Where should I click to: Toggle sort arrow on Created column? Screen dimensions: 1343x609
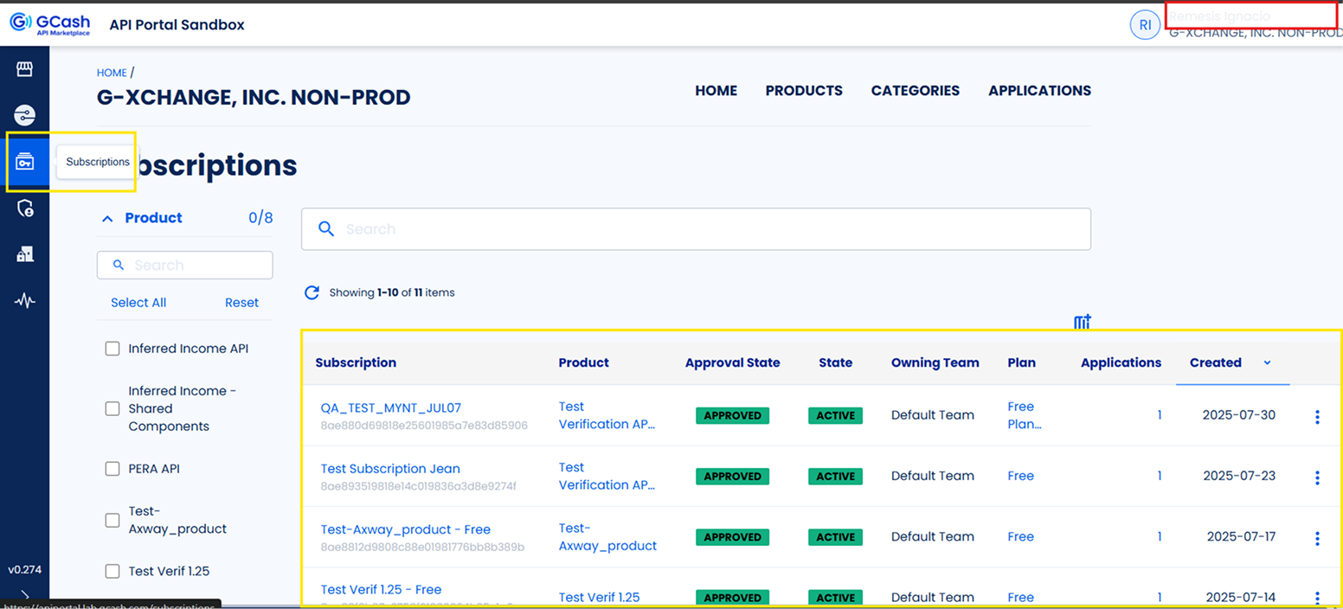point(1267,362)
